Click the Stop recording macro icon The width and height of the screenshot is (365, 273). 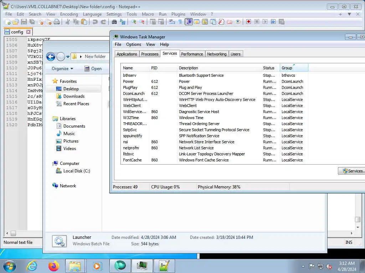coord(257,22)
